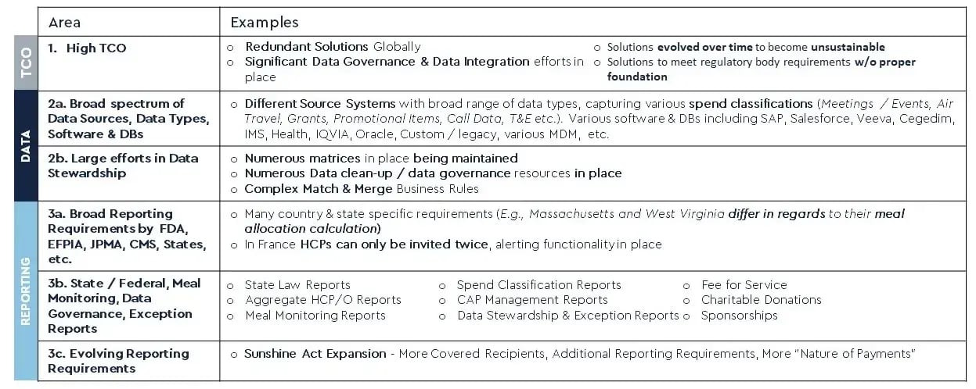
Task: Click the "Redundant Solutions Globally" bullet text
Action: click(x=333, y=47)
